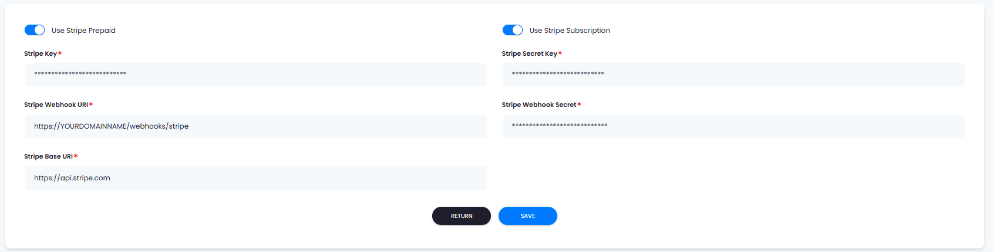Click the "Use Stripe Prepaid" label text
993x252 pixels.
83,31
